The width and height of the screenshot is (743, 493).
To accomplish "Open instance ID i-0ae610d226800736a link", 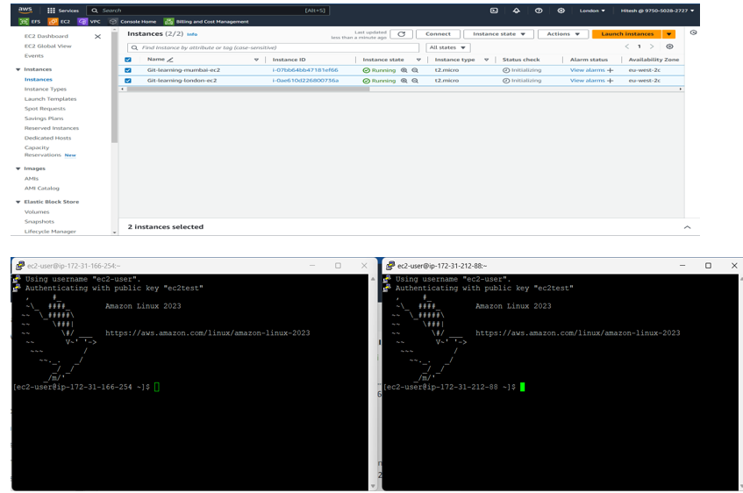I will pyautogui.click(x=305, y=81).
